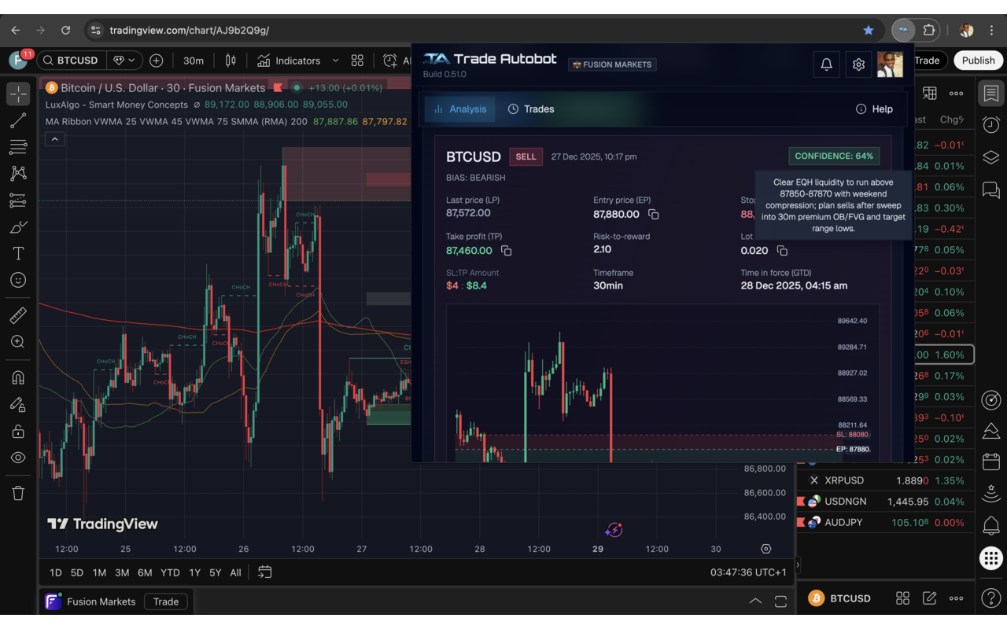
Task: Click the Publish button
Action: click(978, 61)
